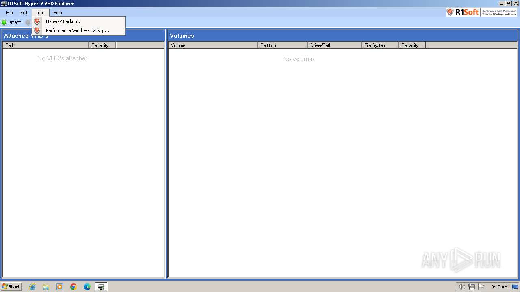The width and height of the screenshot is (520, 292).
Task: Sort volumes by Partition column header
Action: 283,45
